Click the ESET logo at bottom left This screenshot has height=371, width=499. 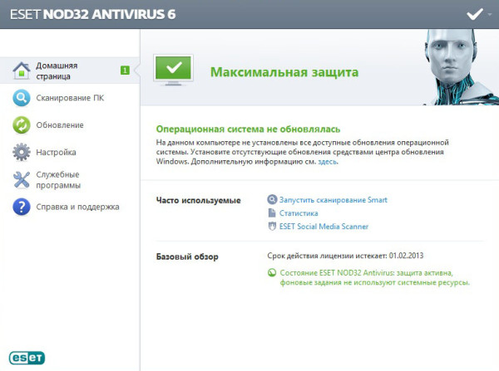coord(27,357)
